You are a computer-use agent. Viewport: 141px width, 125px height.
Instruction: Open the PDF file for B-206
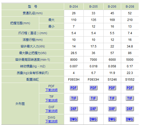[x=112, y=88]
